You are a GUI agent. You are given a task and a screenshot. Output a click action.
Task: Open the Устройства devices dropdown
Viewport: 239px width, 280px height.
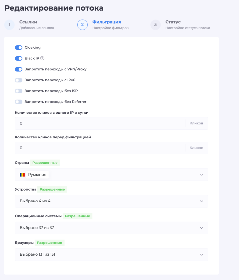(x=111, y=201)
